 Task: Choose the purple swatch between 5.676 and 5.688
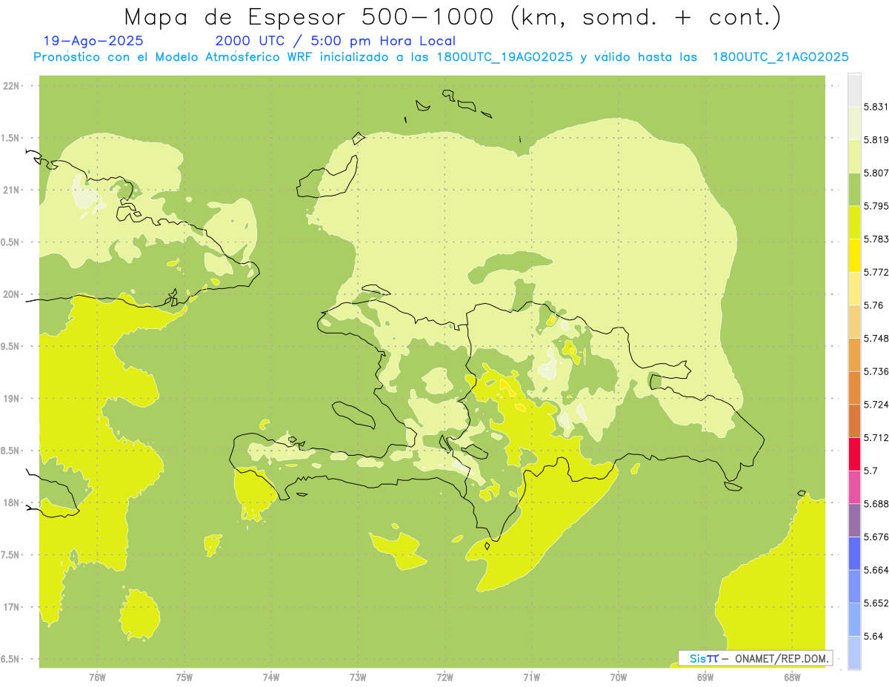point(854,520)
